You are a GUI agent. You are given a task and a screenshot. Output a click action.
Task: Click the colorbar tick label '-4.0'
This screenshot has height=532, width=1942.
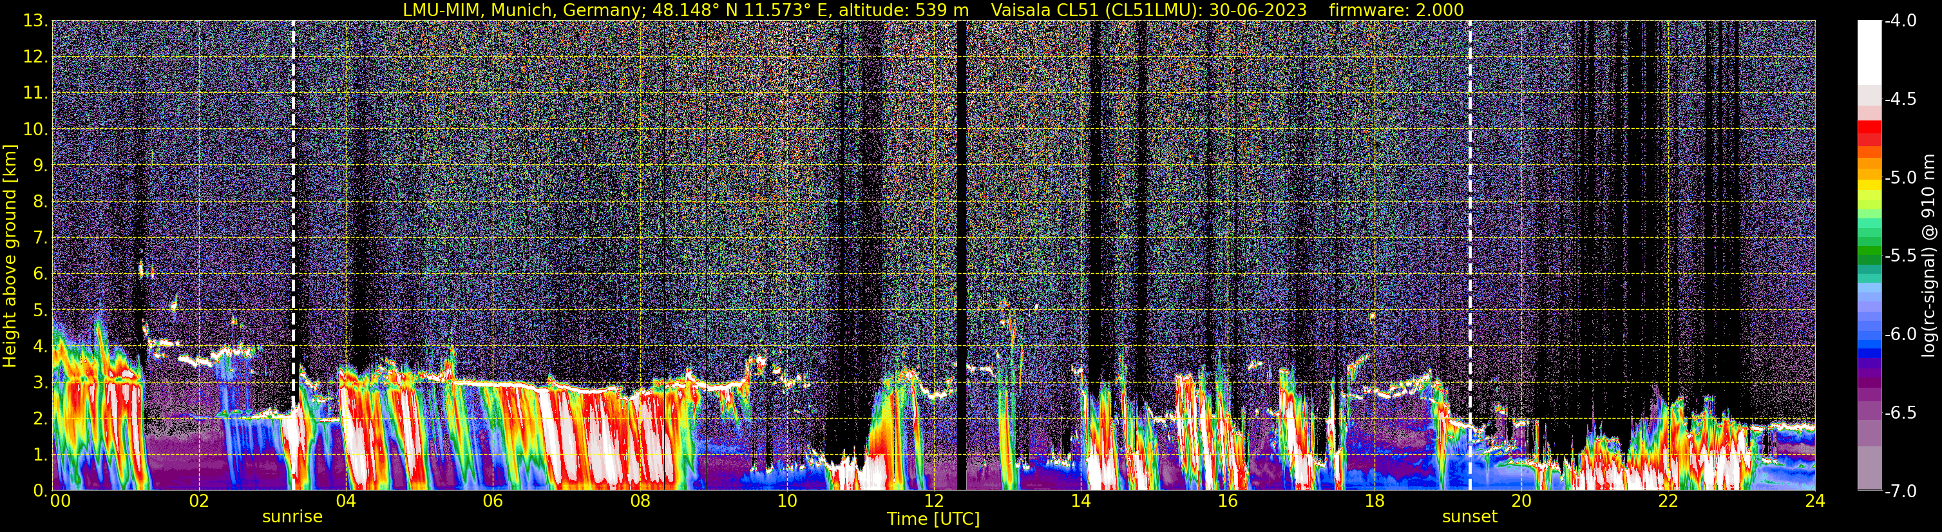click(1901, 21)
